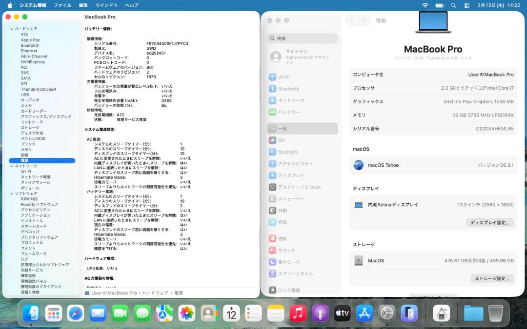Screen dimensions: 527x329
Task: Select Bluetooth in System Information sidebar
Action: [x=30, y=45]
